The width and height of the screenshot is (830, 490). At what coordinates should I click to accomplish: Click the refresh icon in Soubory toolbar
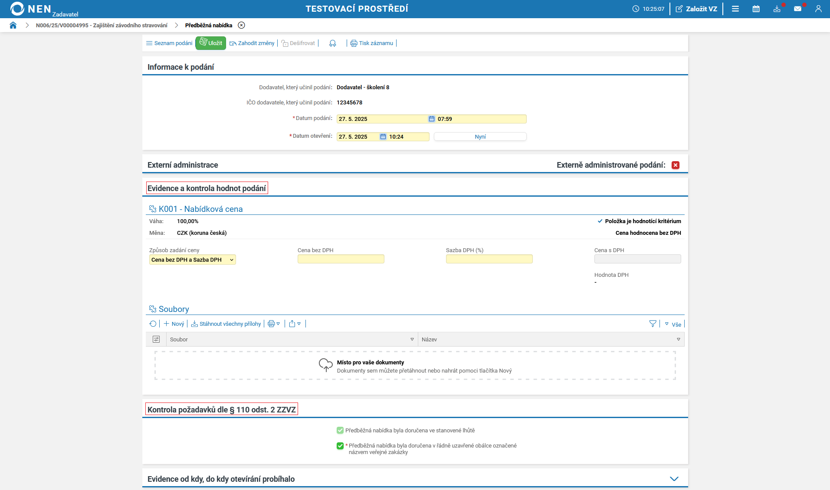[x=153, y=324]
